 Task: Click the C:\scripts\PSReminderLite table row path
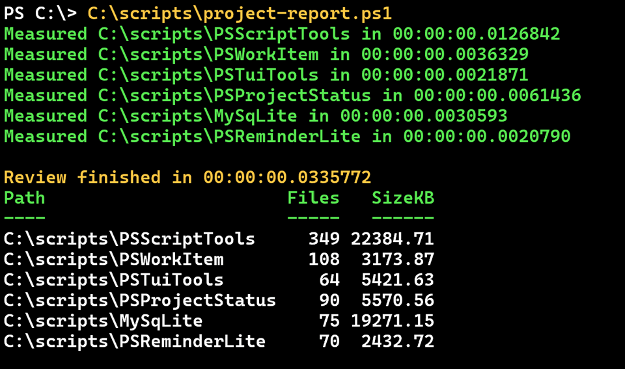(135, 342)
